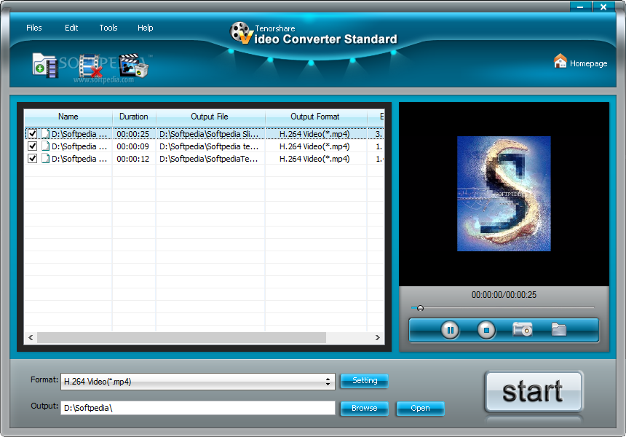Sort by the Output File column header
The image size is (626, 437).
[x=210, y=117]
